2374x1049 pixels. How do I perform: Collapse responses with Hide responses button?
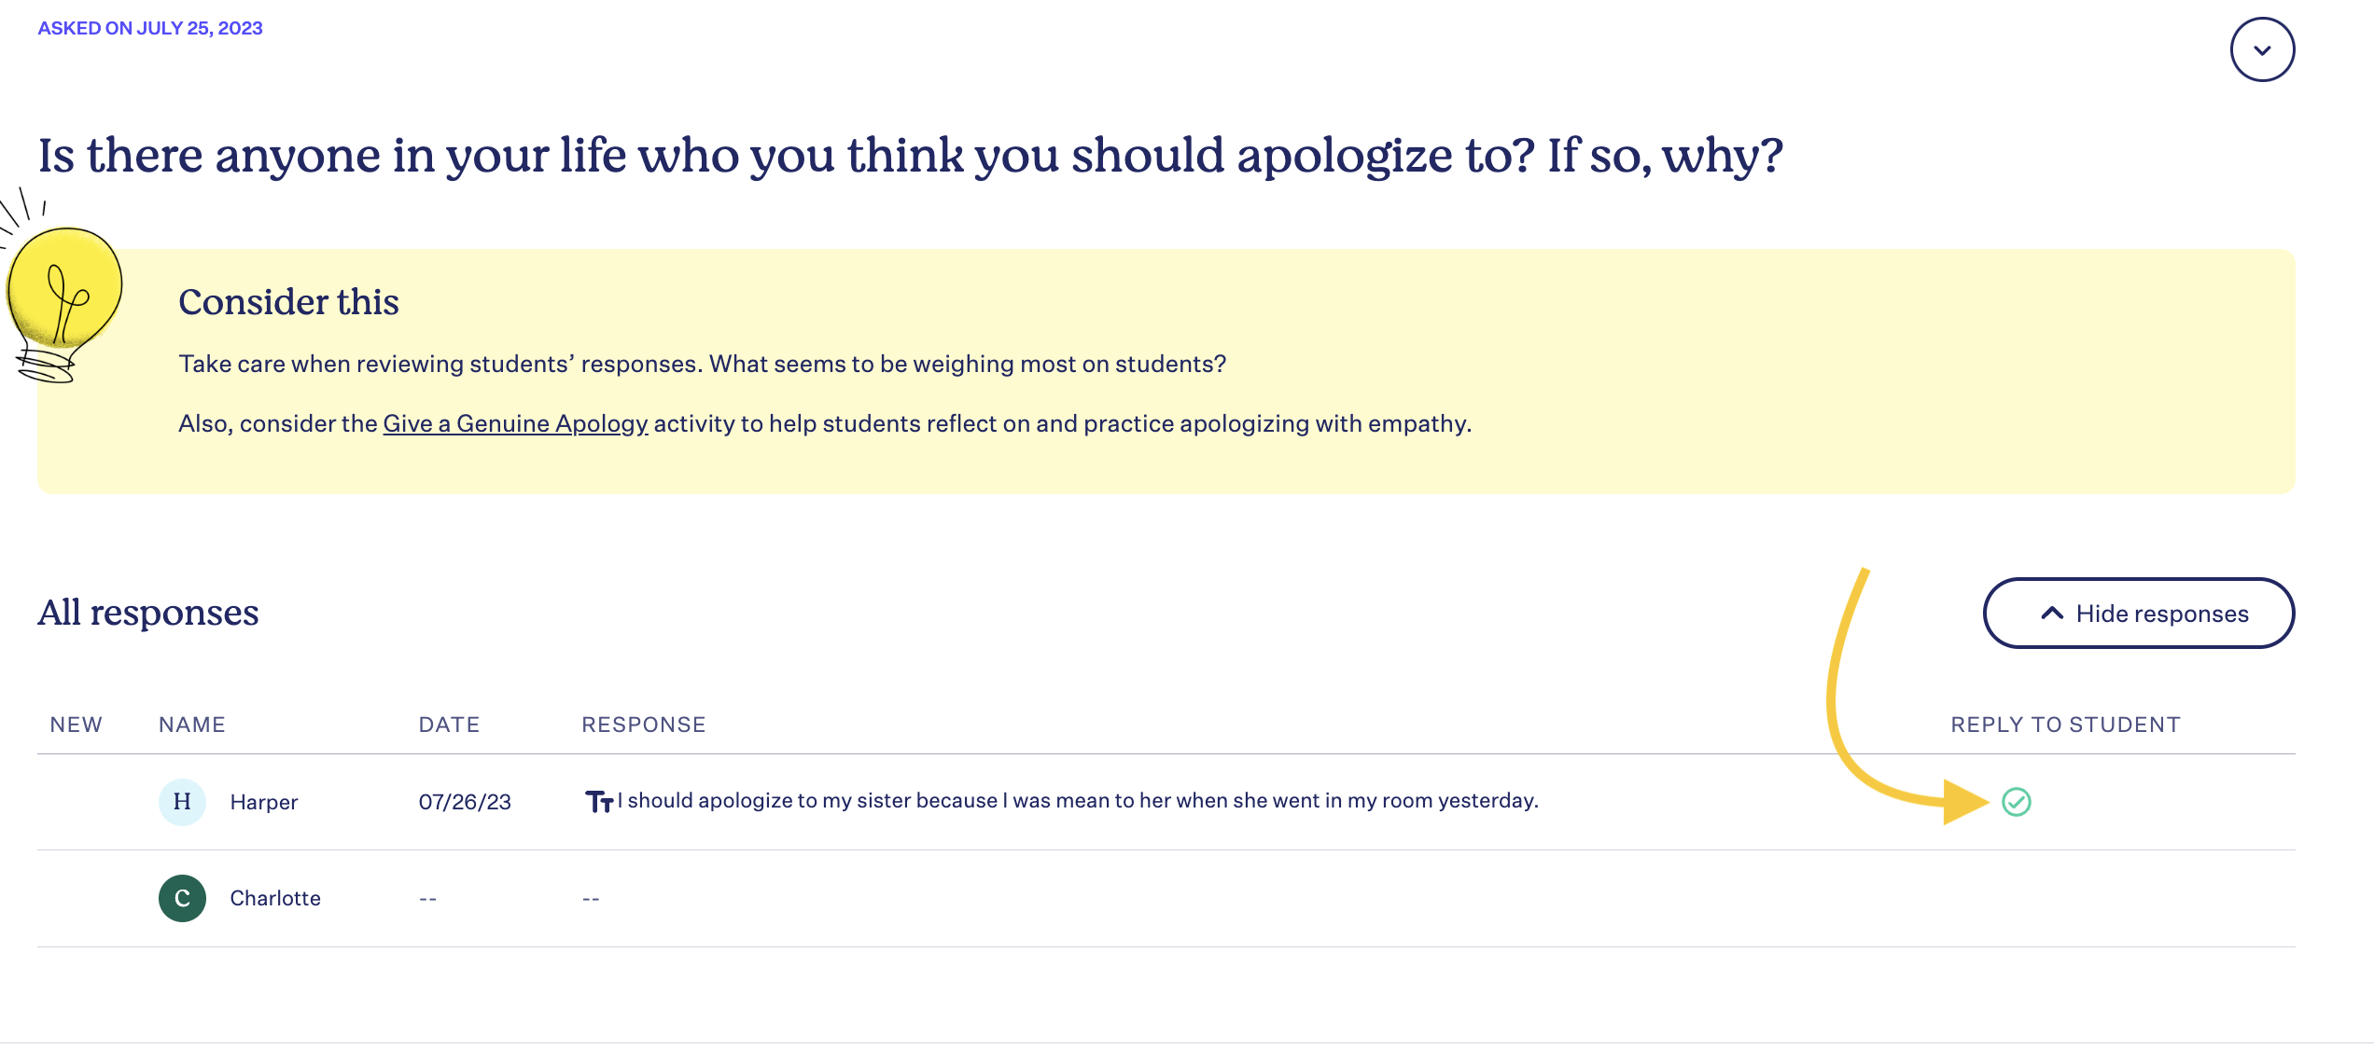click(2138, 613)
